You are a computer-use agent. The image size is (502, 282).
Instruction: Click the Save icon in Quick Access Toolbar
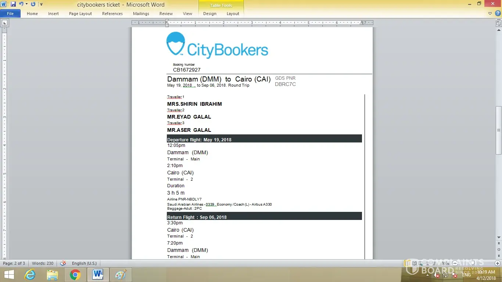(13, 4)
